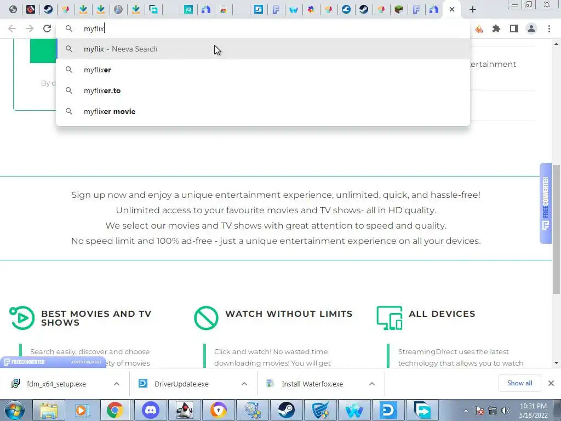
Task: Toggle the browser side panel
Action: click(514, 29)
